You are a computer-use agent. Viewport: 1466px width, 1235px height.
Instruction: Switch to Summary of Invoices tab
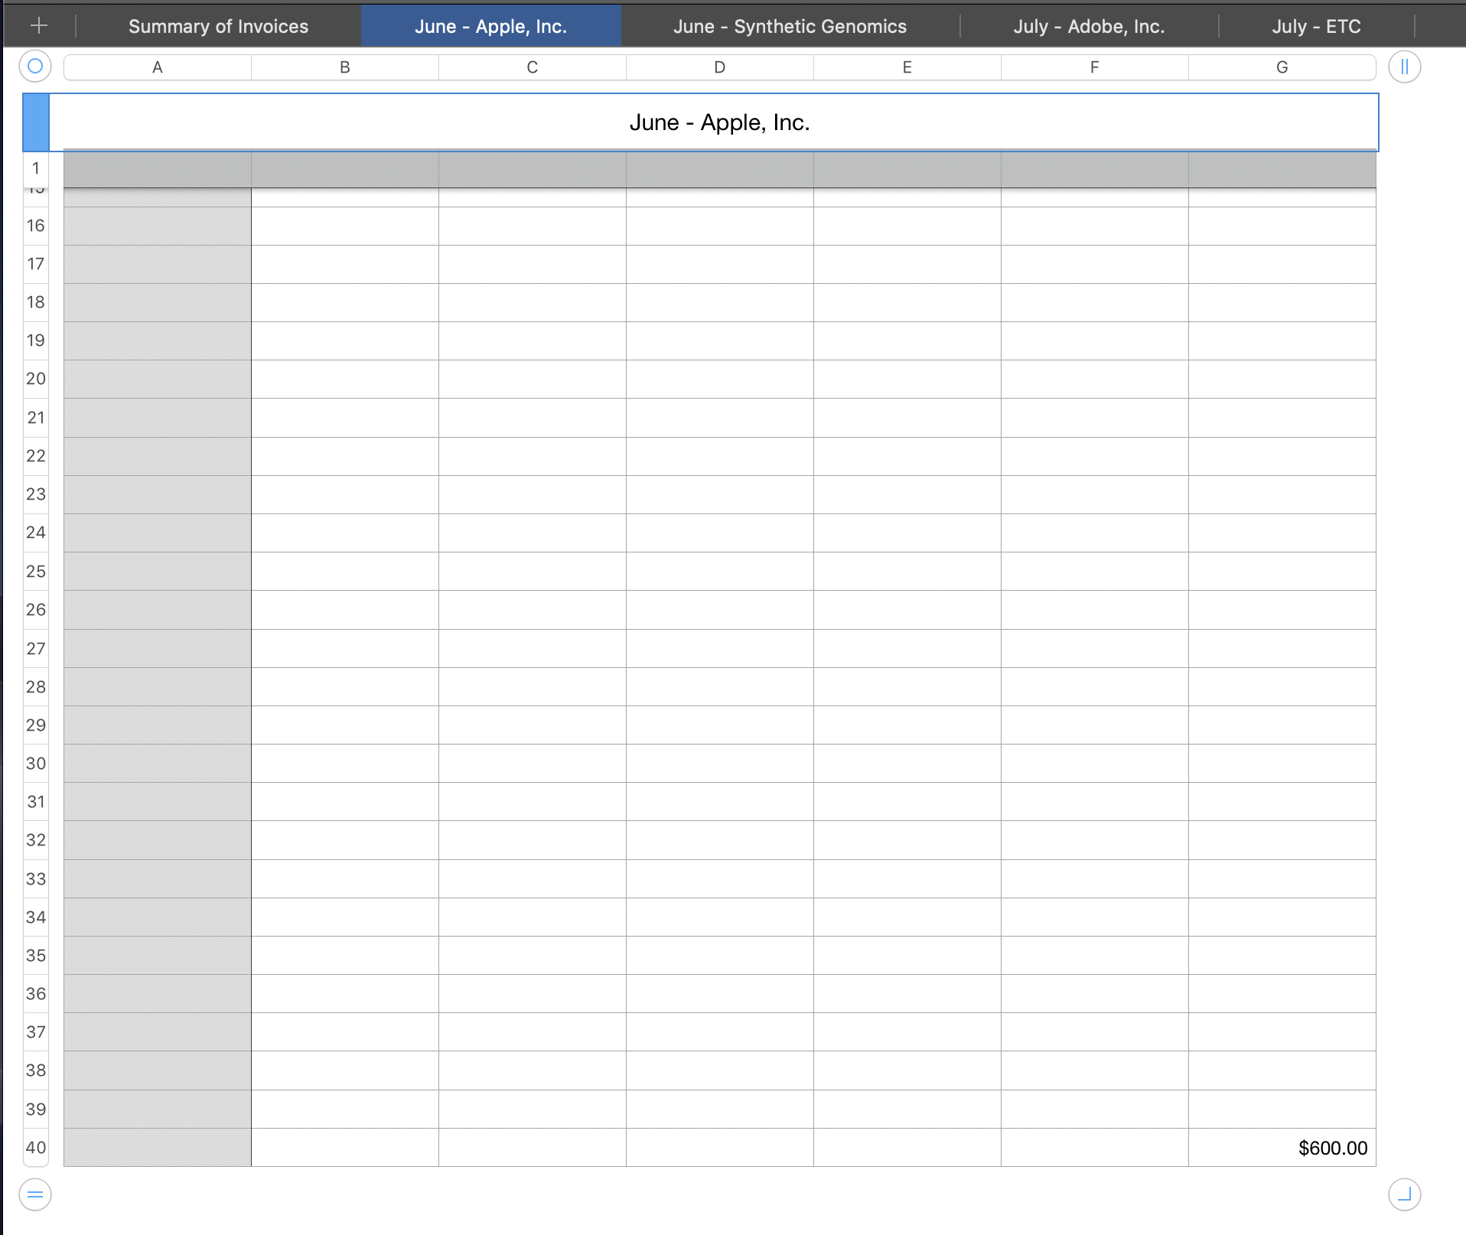pyautogui.click(x=218, y=26)
